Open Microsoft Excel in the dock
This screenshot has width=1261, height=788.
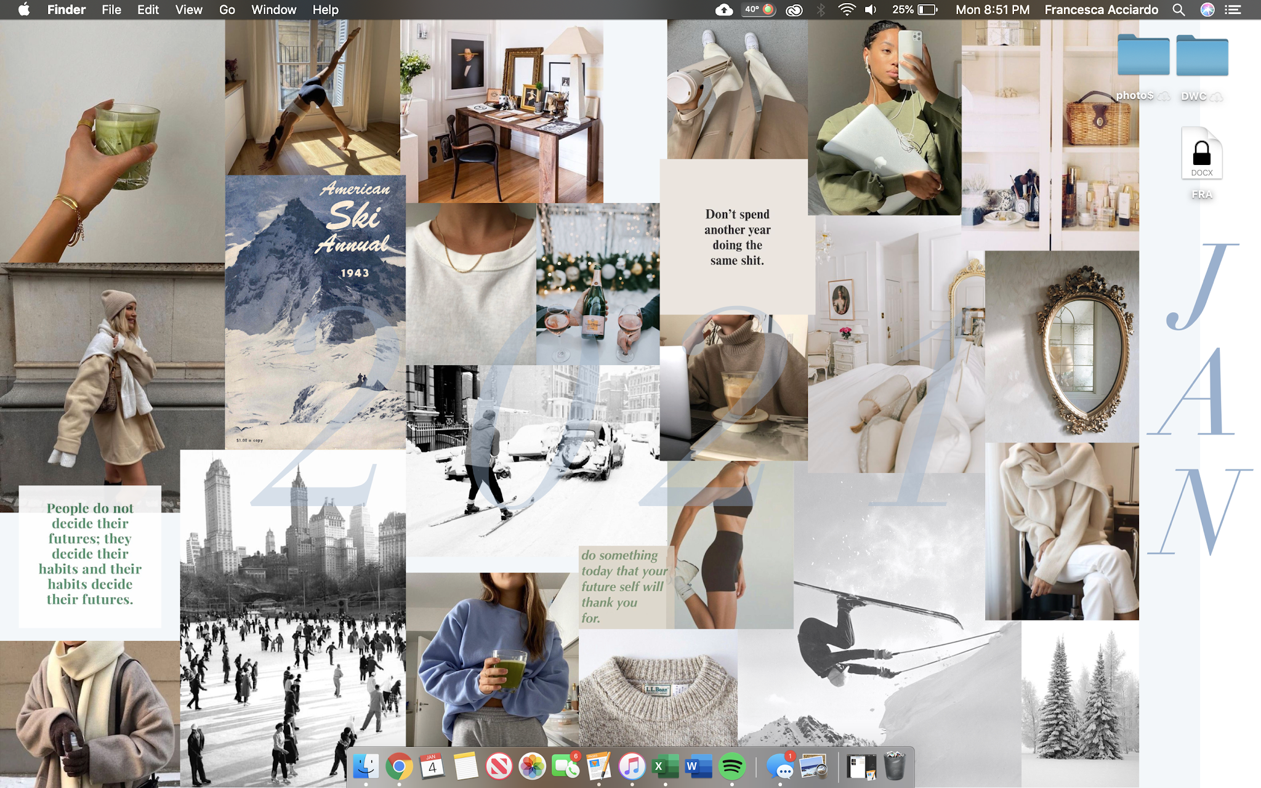(x=665, y=766)
